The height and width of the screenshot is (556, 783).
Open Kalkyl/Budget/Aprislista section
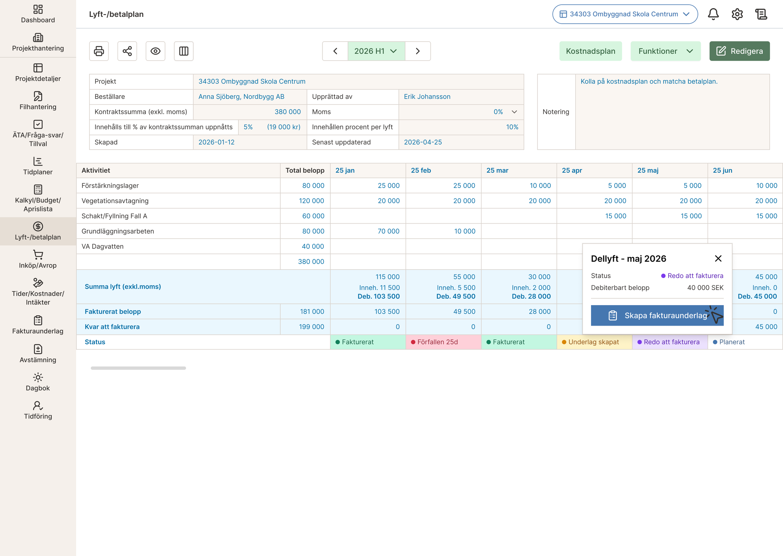coord(38,199)
